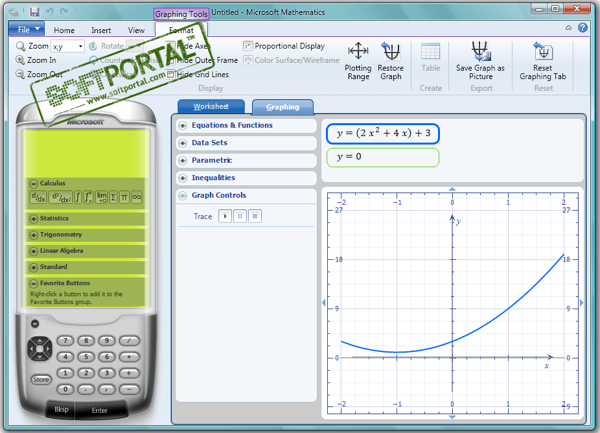Click the Store button on calculator
The width and height of the screenshot is (600, 433).
click(x=41, y=379)
